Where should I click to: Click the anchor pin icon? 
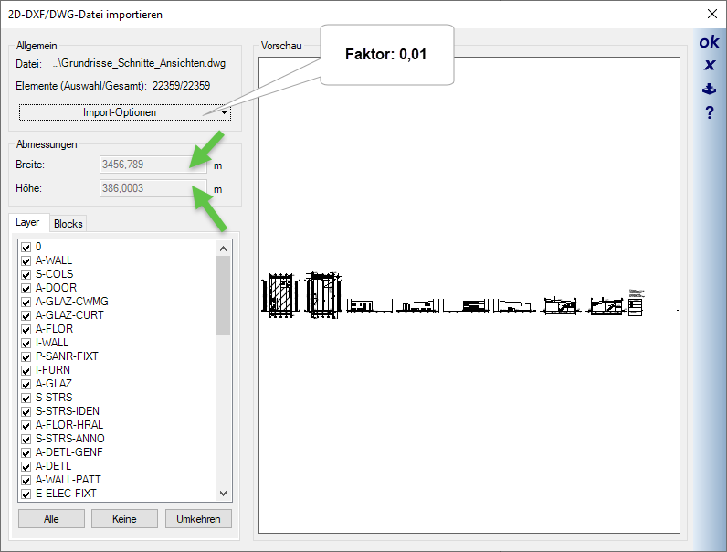click(x=709, y=90)
